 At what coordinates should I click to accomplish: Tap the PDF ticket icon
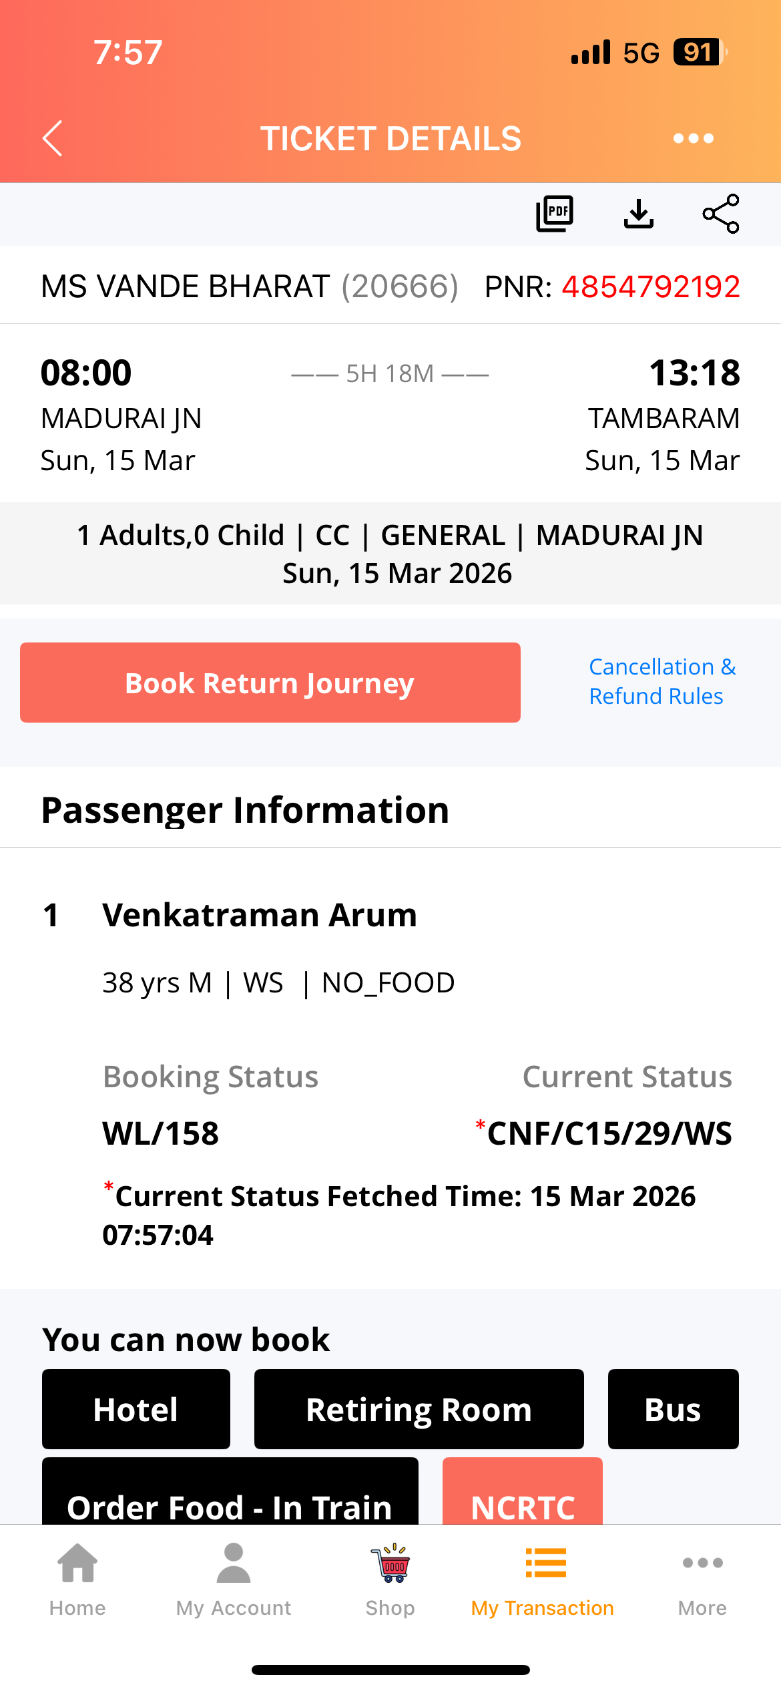tap(555, 214)
